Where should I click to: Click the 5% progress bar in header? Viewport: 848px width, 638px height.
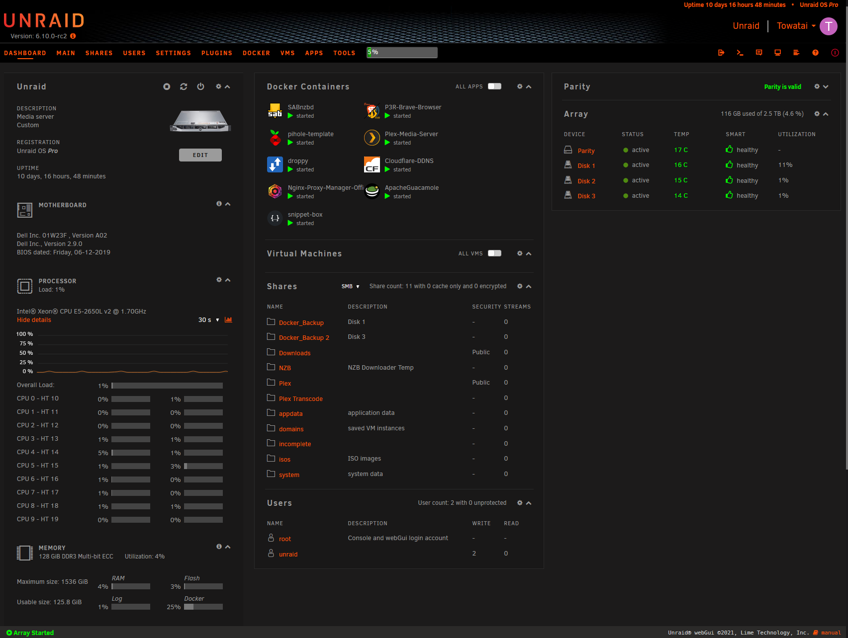click(402, 53)
